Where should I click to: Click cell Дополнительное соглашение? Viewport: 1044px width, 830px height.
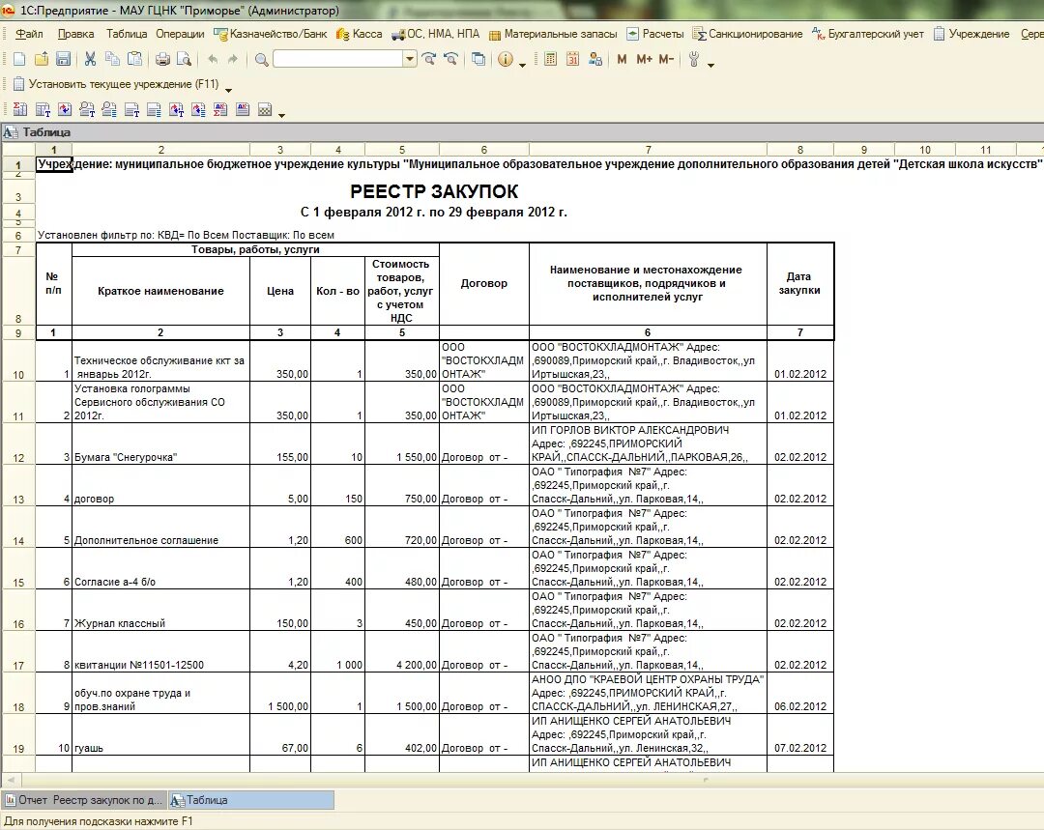click(x=160, y=528)
